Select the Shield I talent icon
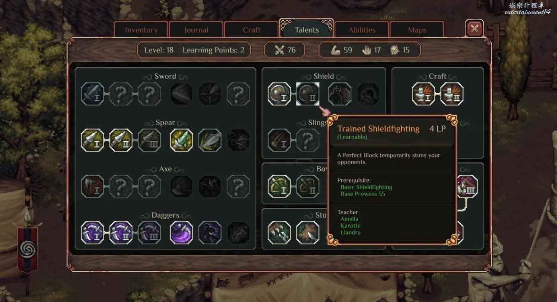The height and width of the screenshot is (302, 557). pos(279,94)
